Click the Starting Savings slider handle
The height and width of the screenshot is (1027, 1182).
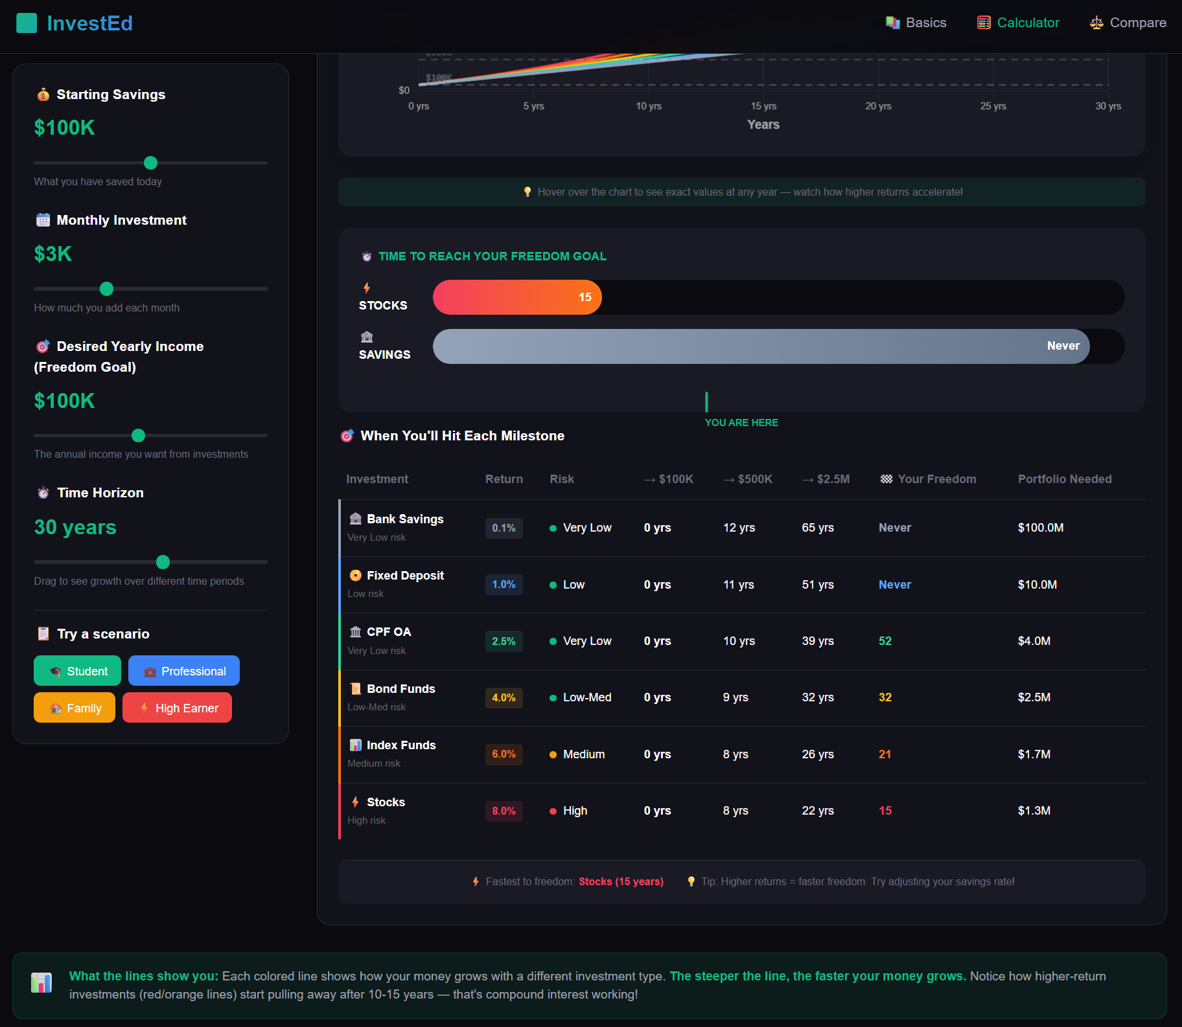[x=151, y=163]
